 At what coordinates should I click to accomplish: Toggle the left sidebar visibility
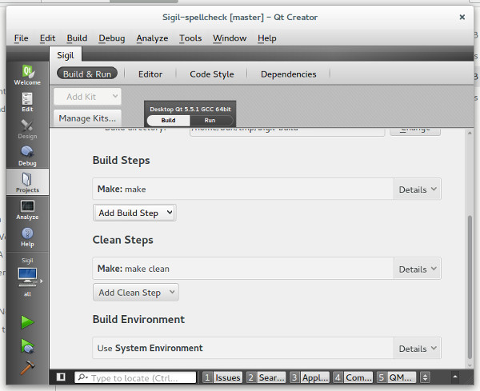coord(61,377)
